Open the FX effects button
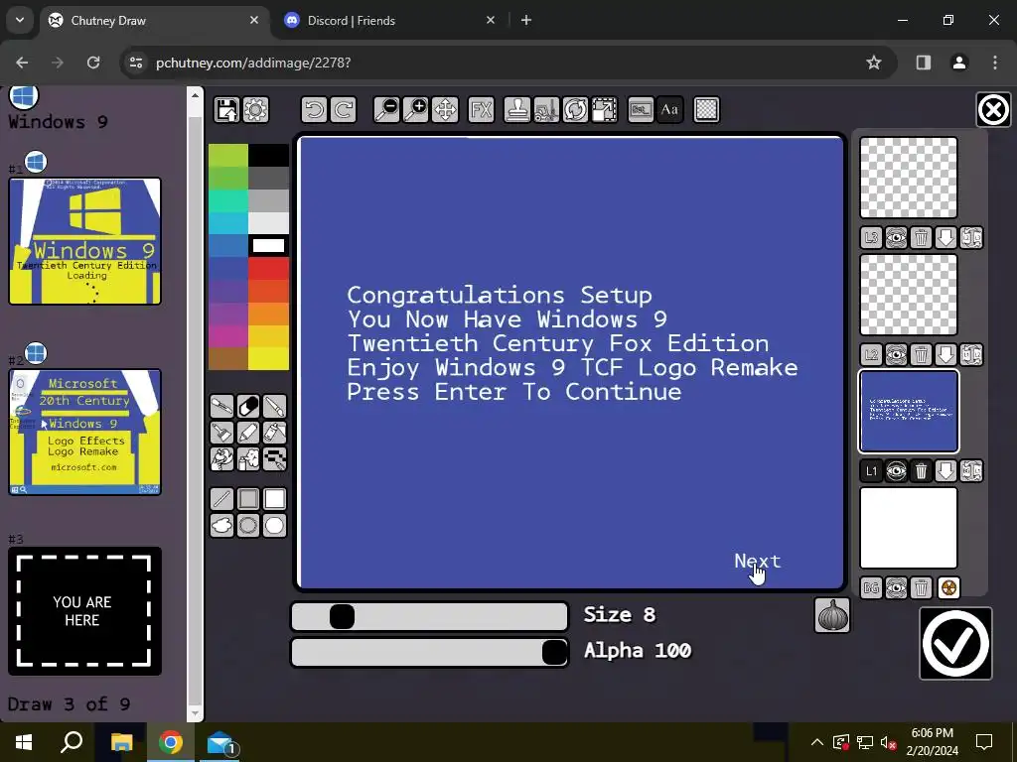This screenshot has height=762, width=1017. (x=482, y=109)
